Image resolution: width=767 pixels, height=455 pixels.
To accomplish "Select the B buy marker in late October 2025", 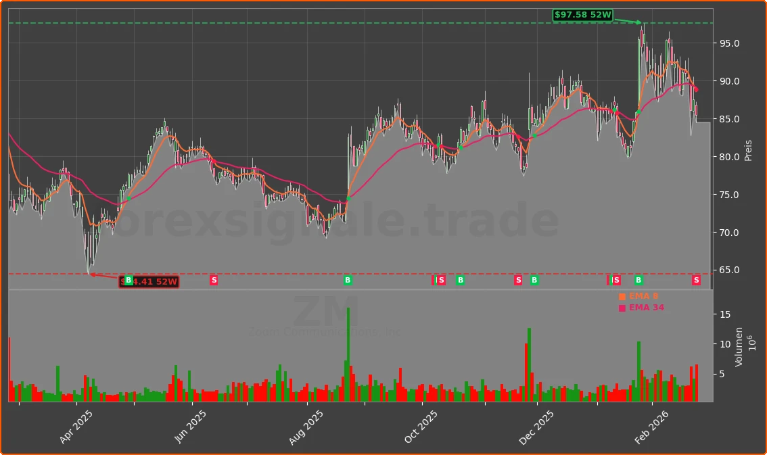I will click(x=461, y=281).
